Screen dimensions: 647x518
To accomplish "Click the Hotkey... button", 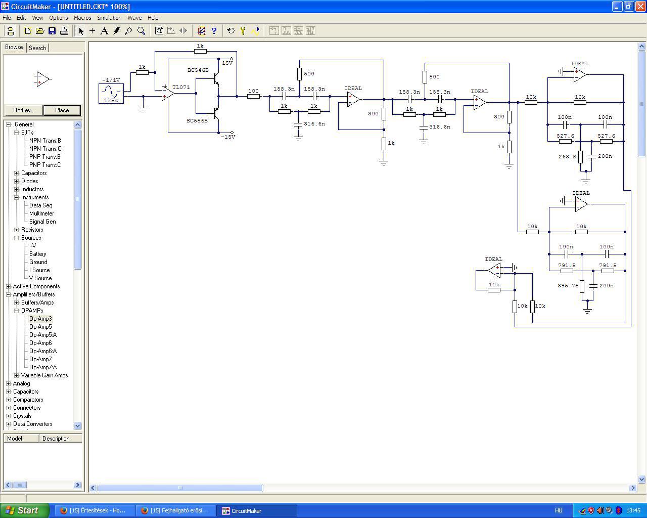I will coord(24,110).
